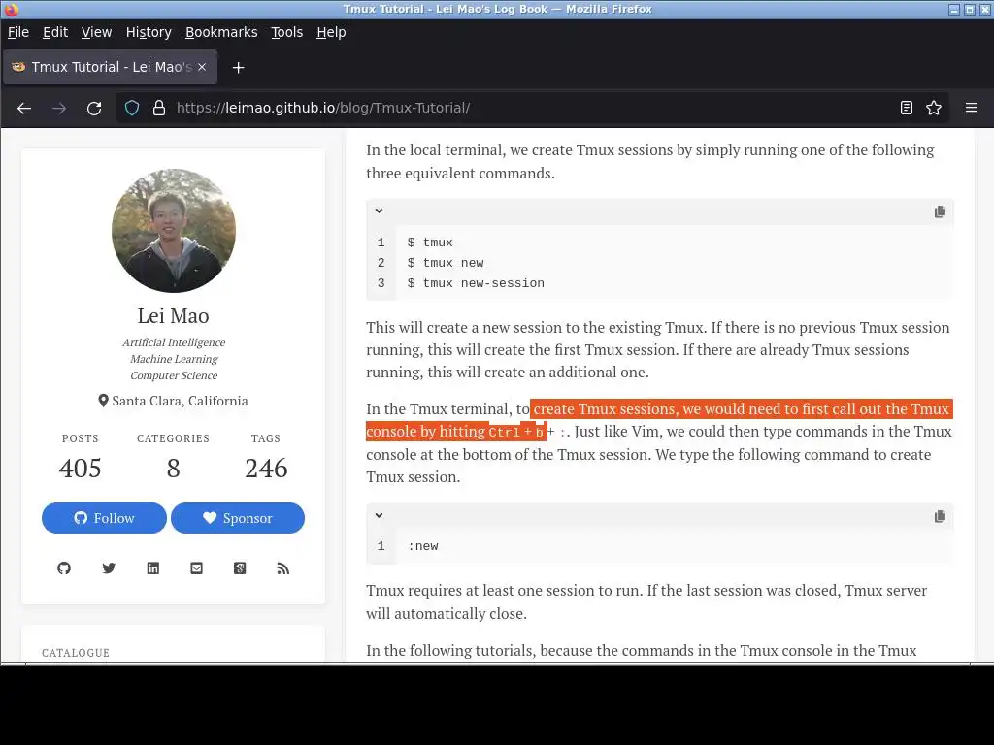Click Lei Mao's profile photo
The image size is (994, 745).
(174, 231)
